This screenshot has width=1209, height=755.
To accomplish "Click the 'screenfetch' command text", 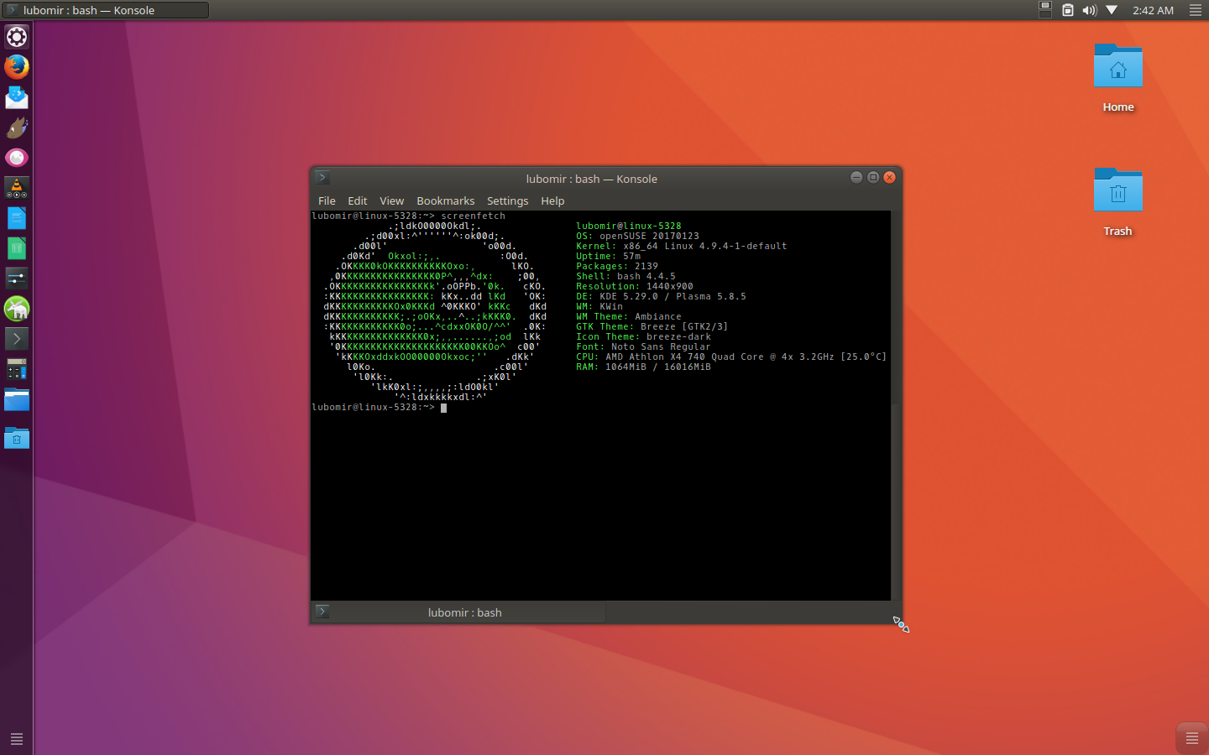I will click(473, 216).
